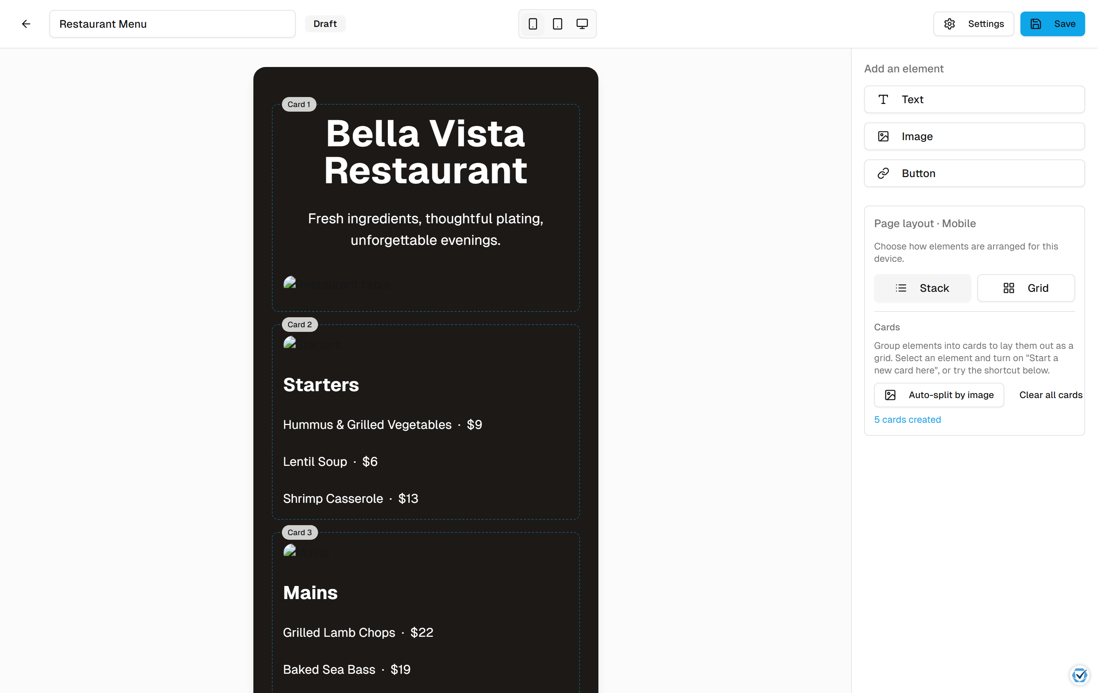Select the Card 1 label
The width and height of the screenshot is (1109, 693).
(299, 104)
